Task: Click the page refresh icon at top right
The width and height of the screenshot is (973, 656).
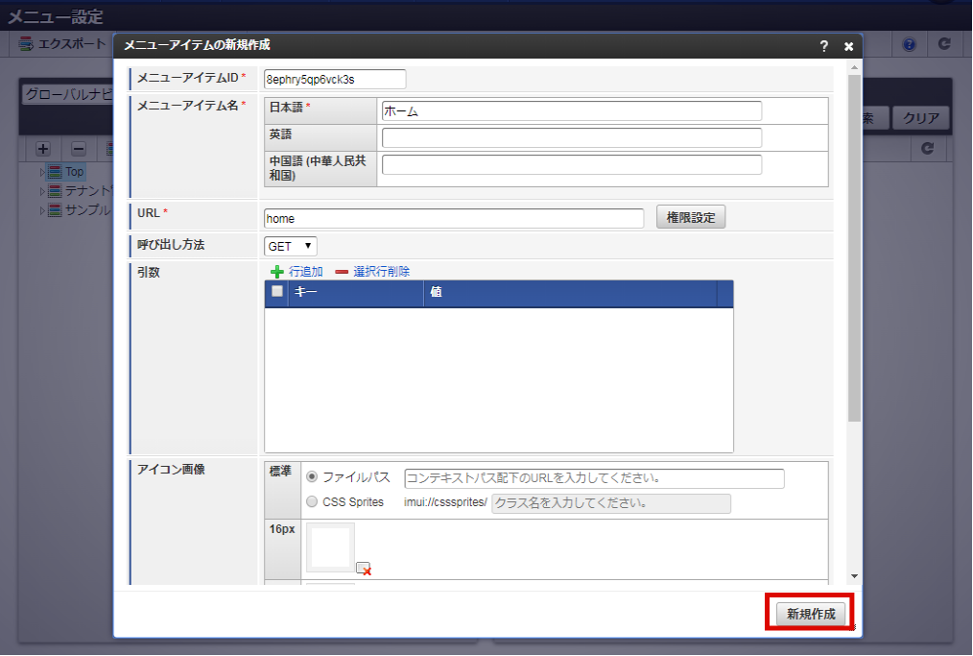Action: tap(943, 43)
